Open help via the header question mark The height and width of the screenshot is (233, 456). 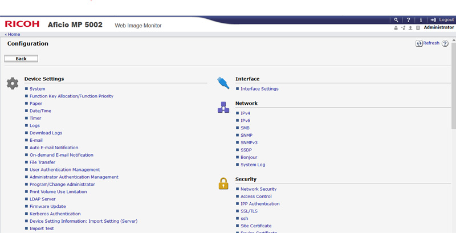click(408, 19)
